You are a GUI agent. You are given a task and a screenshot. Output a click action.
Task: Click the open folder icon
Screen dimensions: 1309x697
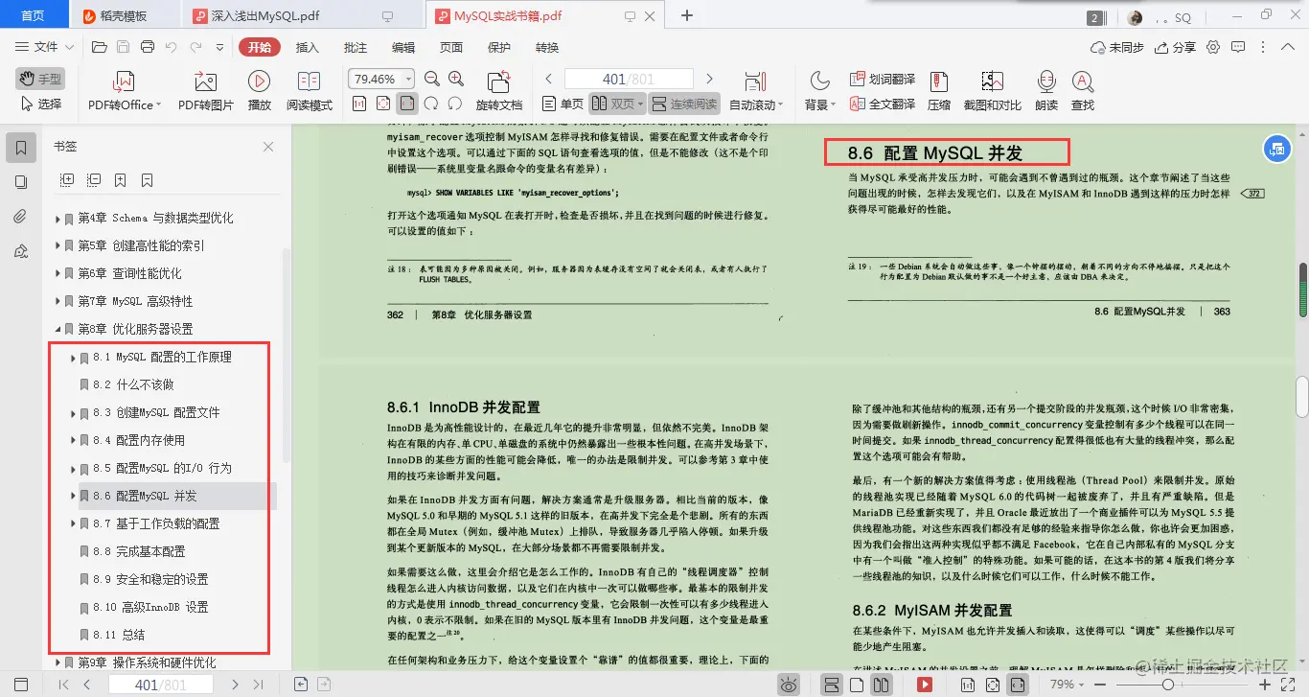click(x=99, y=47)
